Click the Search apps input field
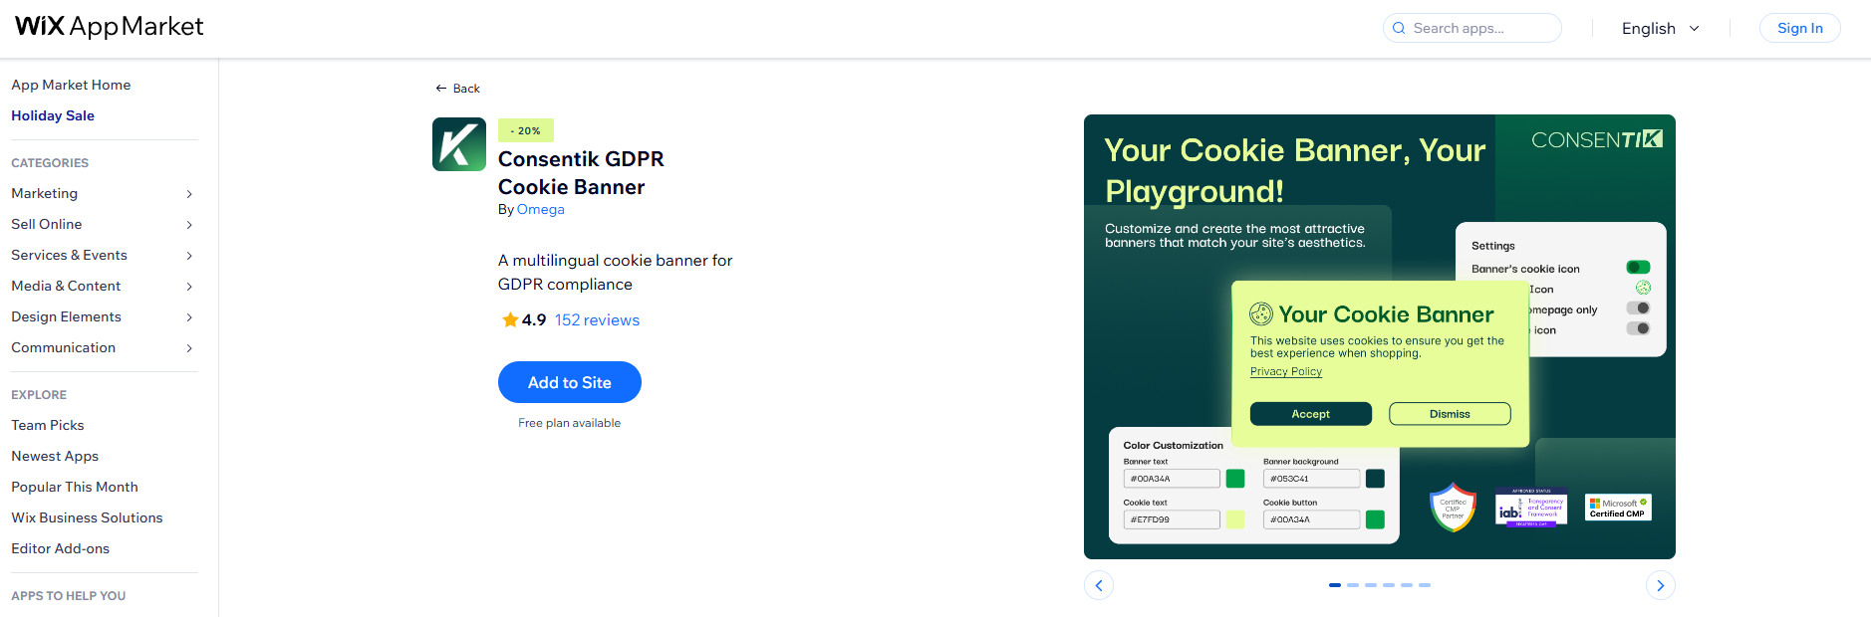This screenshot has width=1871, height=617. tap(1472, 28)
